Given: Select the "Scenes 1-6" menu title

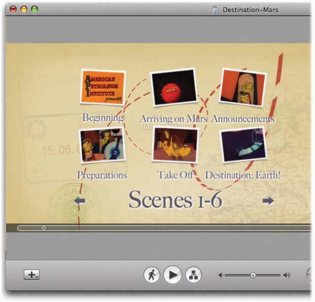Looking at the screenshot, I should 175,200.
